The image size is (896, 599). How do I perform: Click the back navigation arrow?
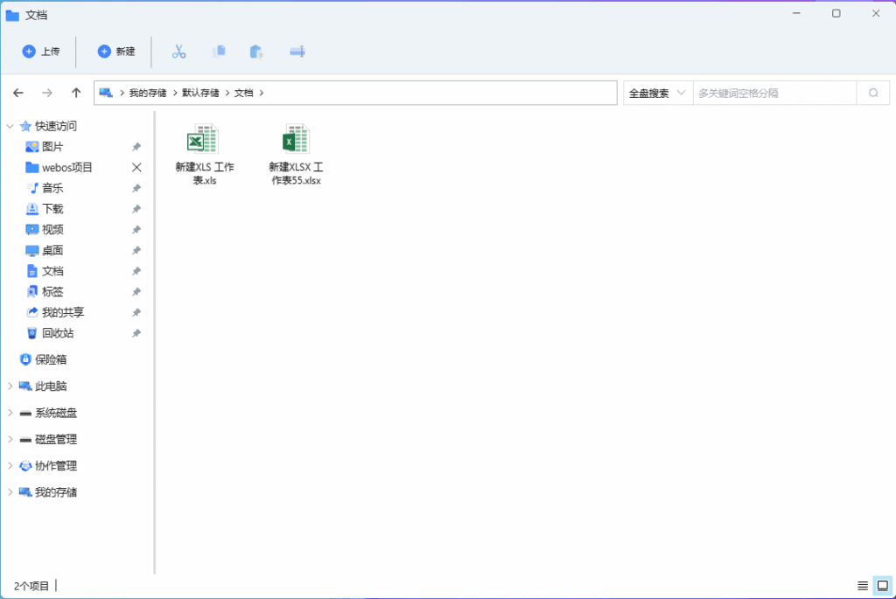tap(17, 92)
